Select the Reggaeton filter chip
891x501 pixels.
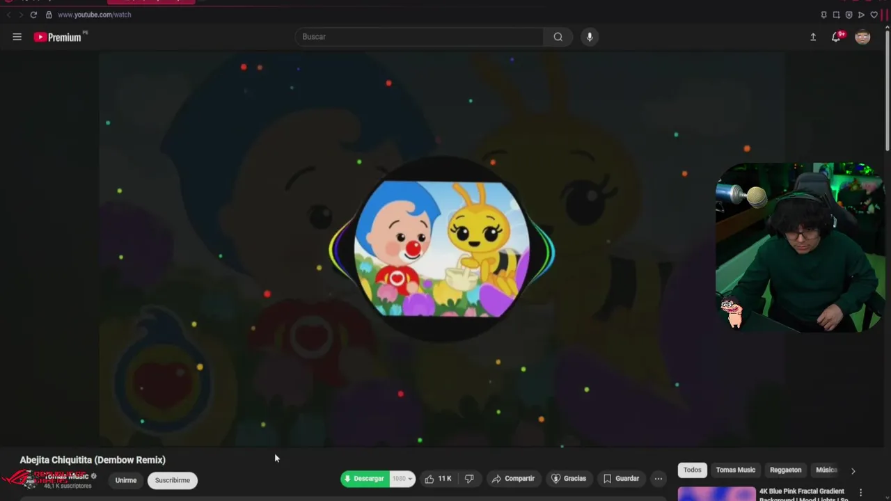(x=786, y=470)
